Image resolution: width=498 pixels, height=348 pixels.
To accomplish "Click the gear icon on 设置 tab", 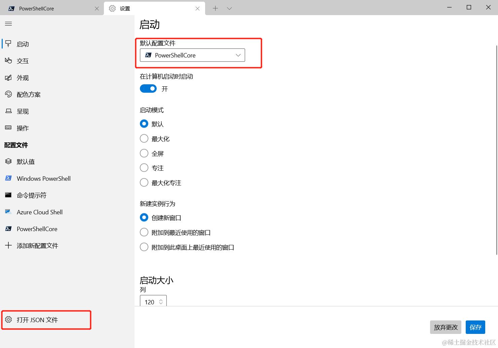I will pyautogui.click(x=112, y=8).
